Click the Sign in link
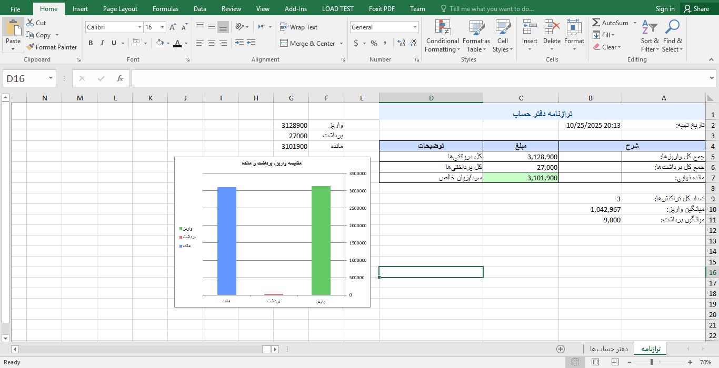Screen dimensions: 719x368 click(x=665, y=9)
